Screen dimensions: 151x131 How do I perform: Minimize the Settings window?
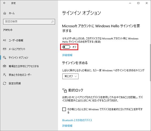[130, 3]
